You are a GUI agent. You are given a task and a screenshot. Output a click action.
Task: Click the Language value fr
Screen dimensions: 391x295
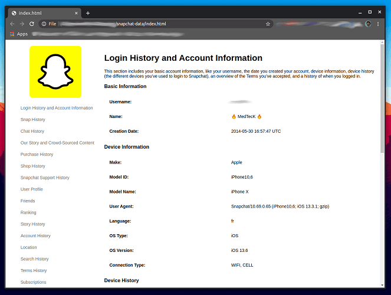[x=232, y=221]
